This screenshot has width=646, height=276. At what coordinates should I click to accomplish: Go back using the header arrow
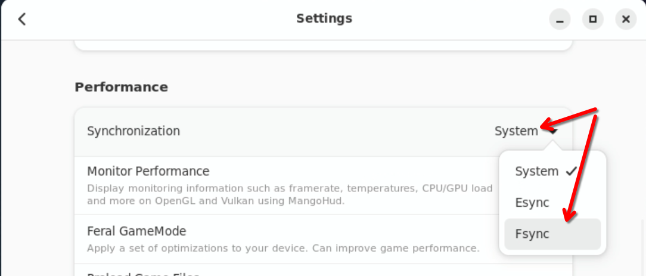(22, 19)
